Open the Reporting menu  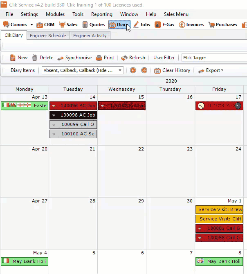102,14
